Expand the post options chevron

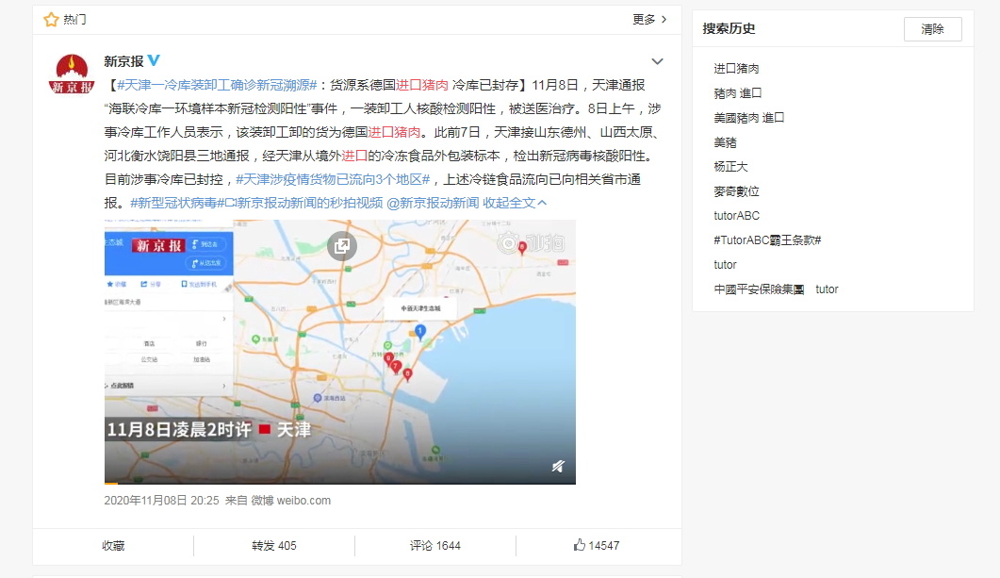coord(657,61)
